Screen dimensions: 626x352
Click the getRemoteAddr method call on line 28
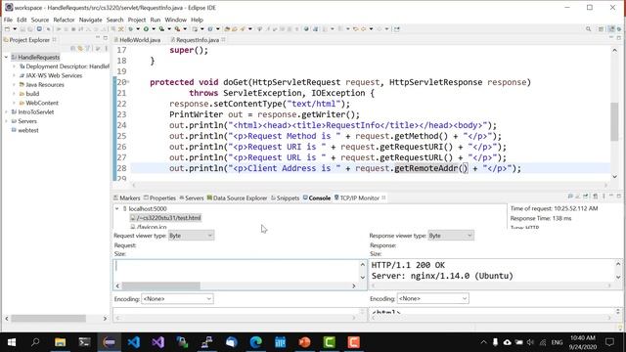tap(426, 168)
